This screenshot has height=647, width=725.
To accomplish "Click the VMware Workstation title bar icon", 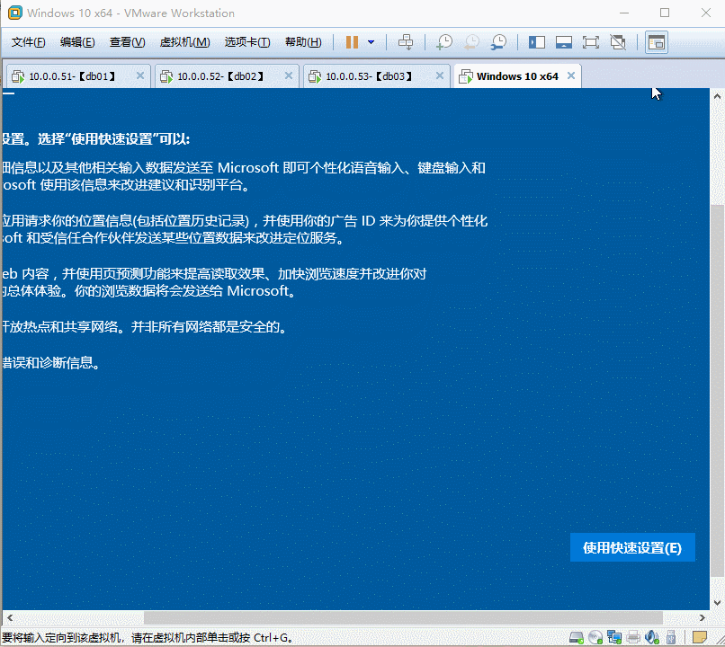I will tap(14, 13).
